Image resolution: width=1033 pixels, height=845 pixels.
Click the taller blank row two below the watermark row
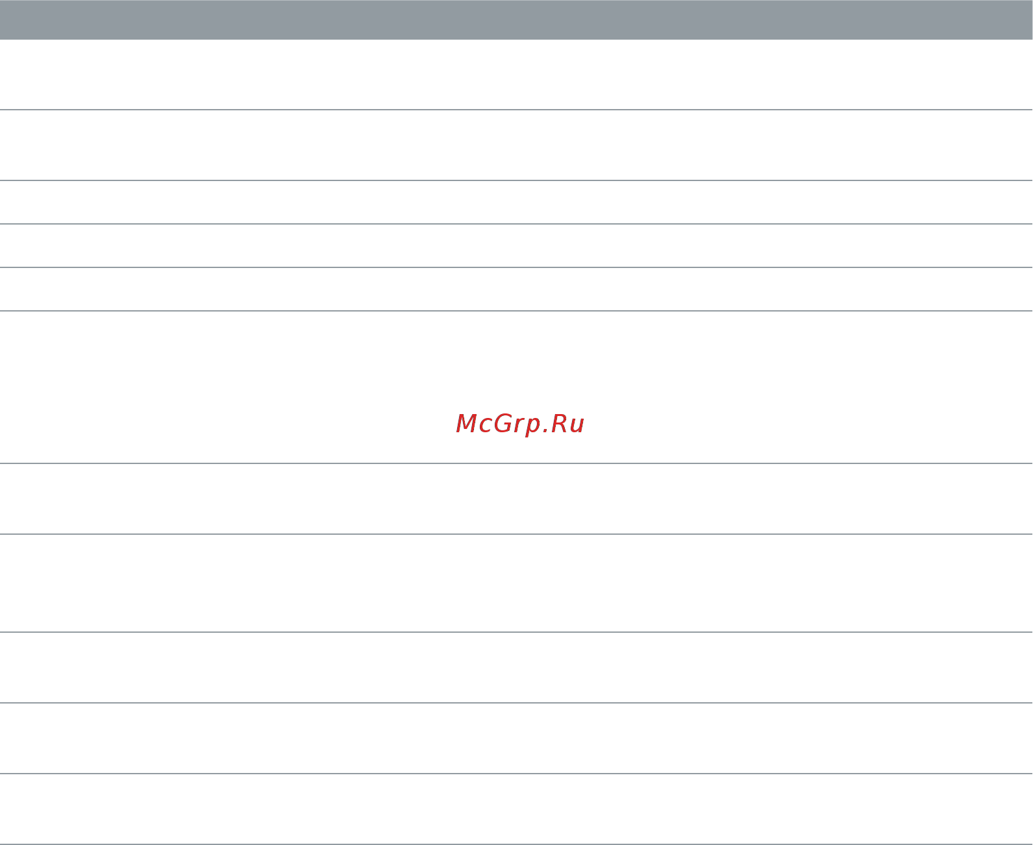click(x=516, y=583)
